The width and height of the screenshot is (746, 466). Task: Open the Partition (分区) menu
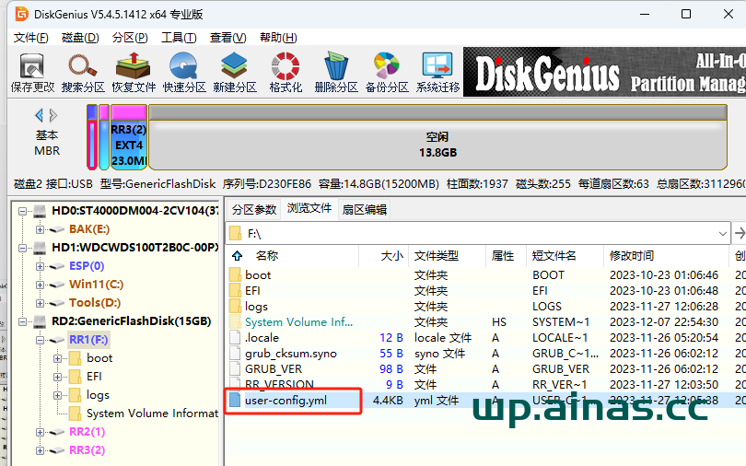[x=130, y=38]
